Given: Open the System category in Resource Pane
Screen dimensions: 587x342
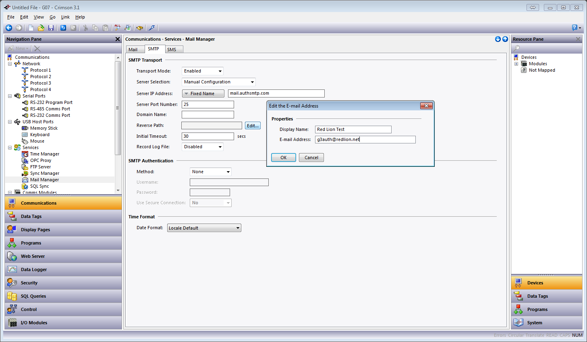Looking at the screenshot, I should 547,323.
